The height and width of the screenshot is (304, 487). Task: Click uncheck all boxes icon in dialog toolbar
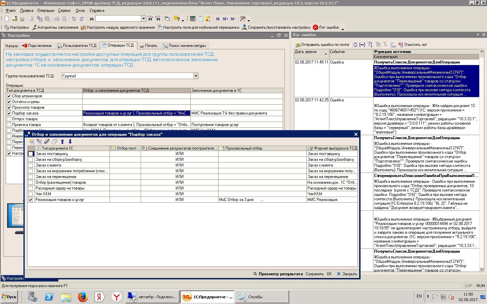click(x=54, y=142)
